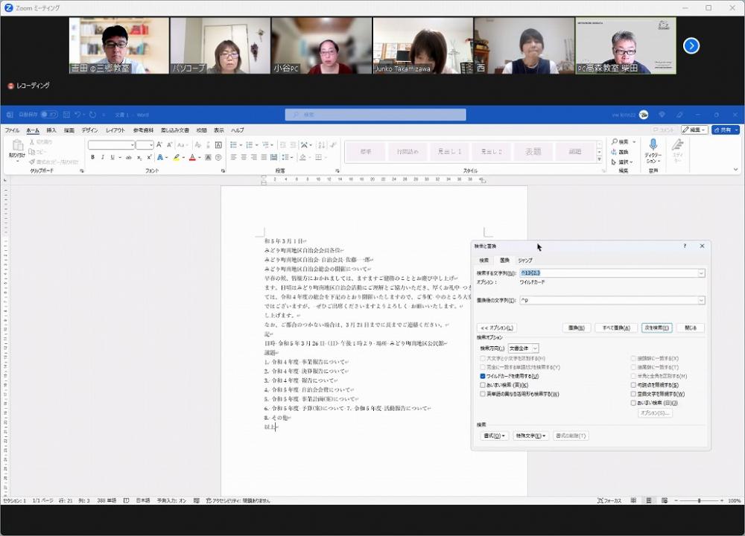Expand the '特殊文字' dropdown button
745x536 pixels.
coord(531,435)
